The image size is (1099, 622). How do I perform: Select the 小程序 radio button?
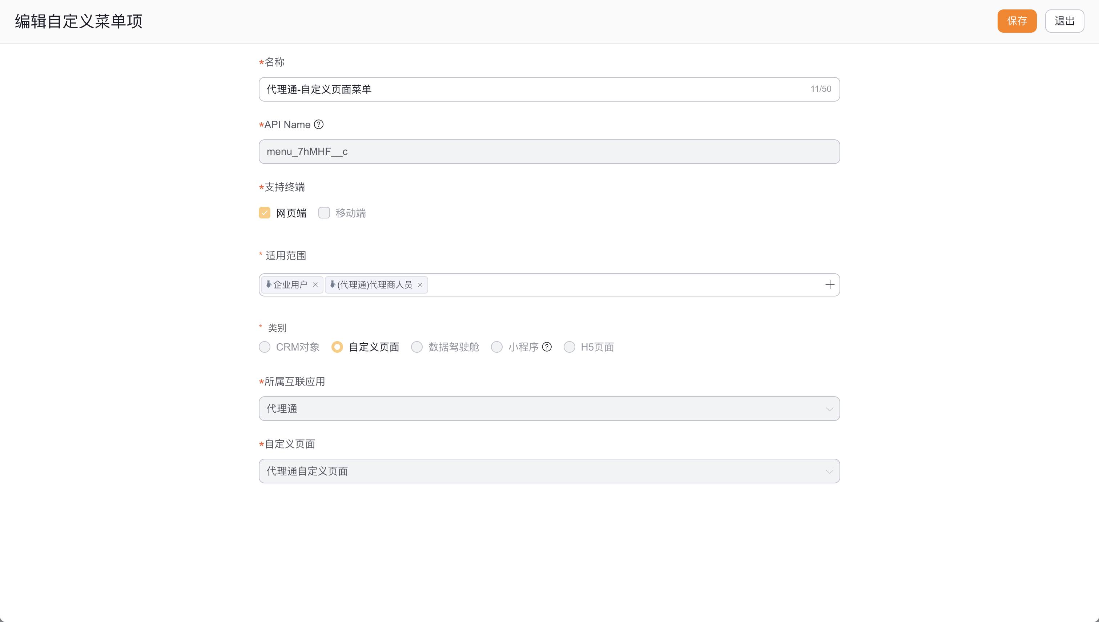click(x=497, y=347)
